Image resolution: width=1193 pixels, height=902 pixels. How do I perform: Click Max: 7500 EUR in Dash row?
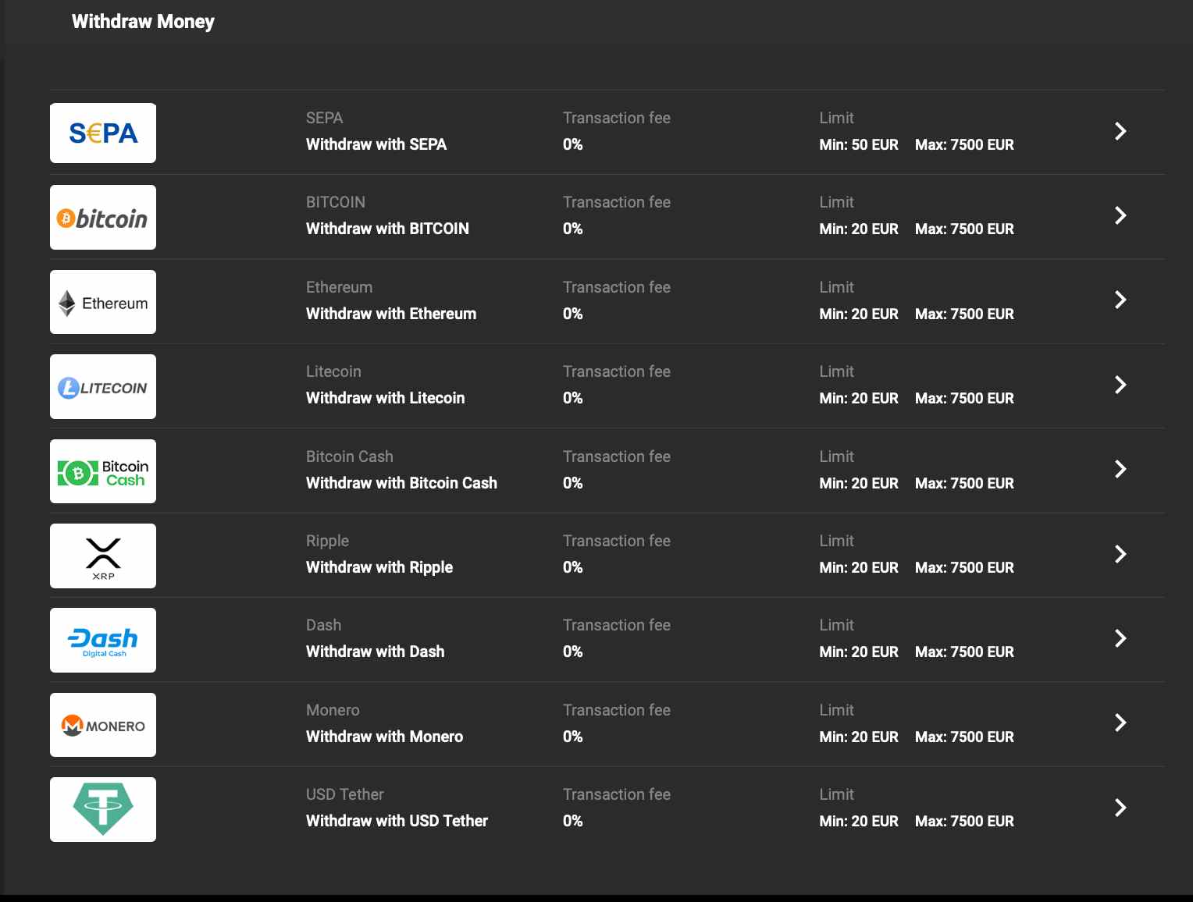(964, 652)
